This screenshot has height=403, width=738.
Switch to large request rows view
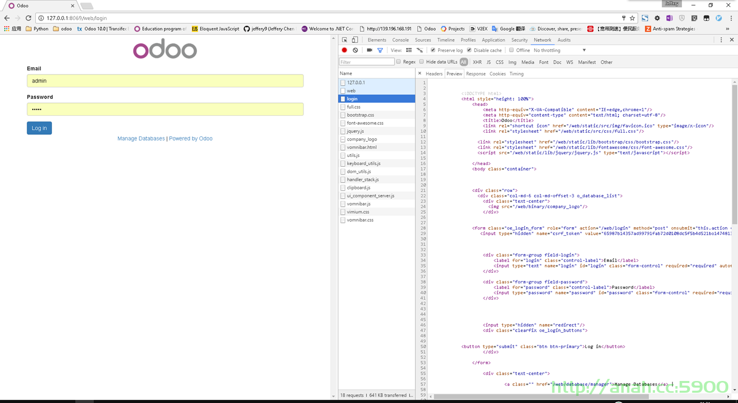point(409,50)
